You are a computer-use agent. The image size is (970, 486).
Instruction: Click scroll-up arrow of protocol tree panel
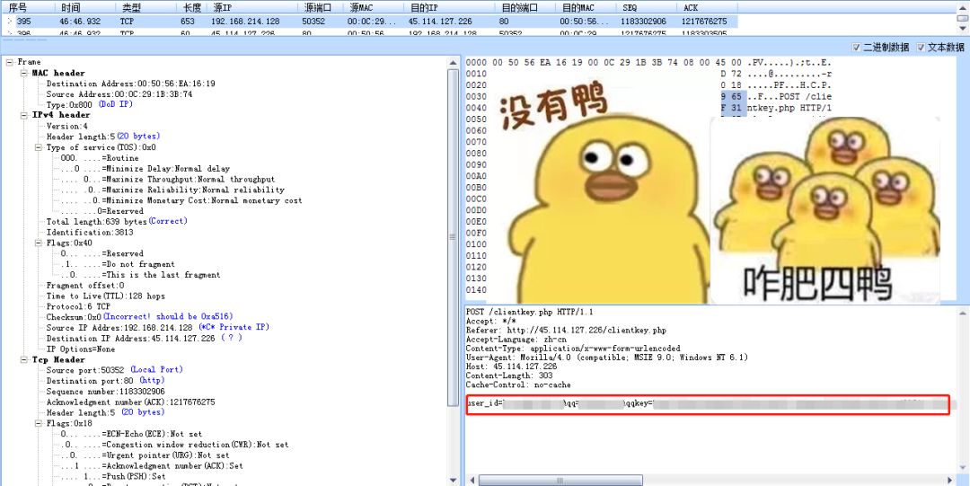coord(452,63)
